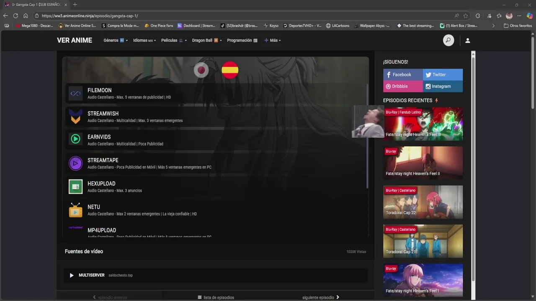Click the server list scrollbar
Viewport: 536px width, 301px height.
click(x=367, y=136)
